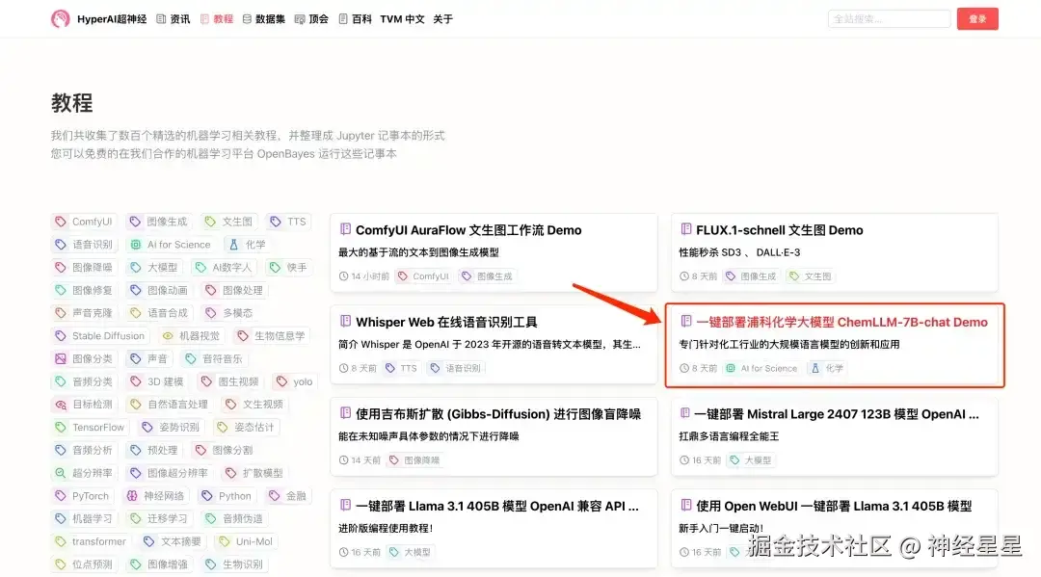
Task: Open ChemLLM-7B-chat Demo tutorial
Action: pyautogui.click(x=841, y=323)
